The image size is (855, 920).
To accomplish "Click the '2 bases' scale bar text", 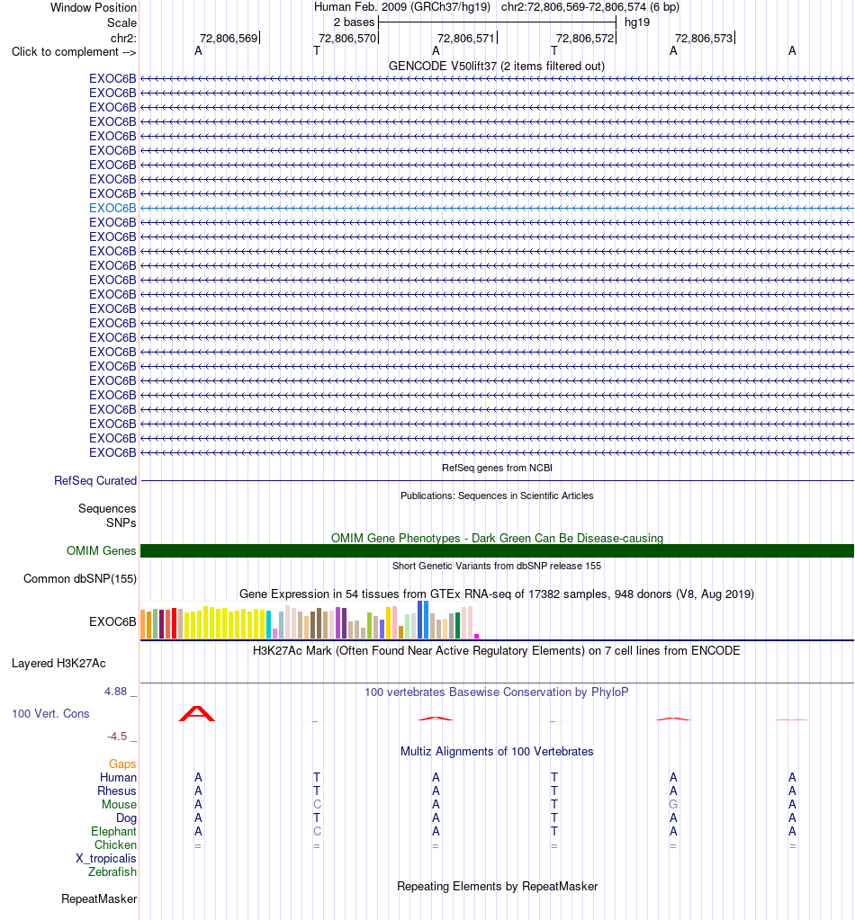I will (x=354, y=22).
